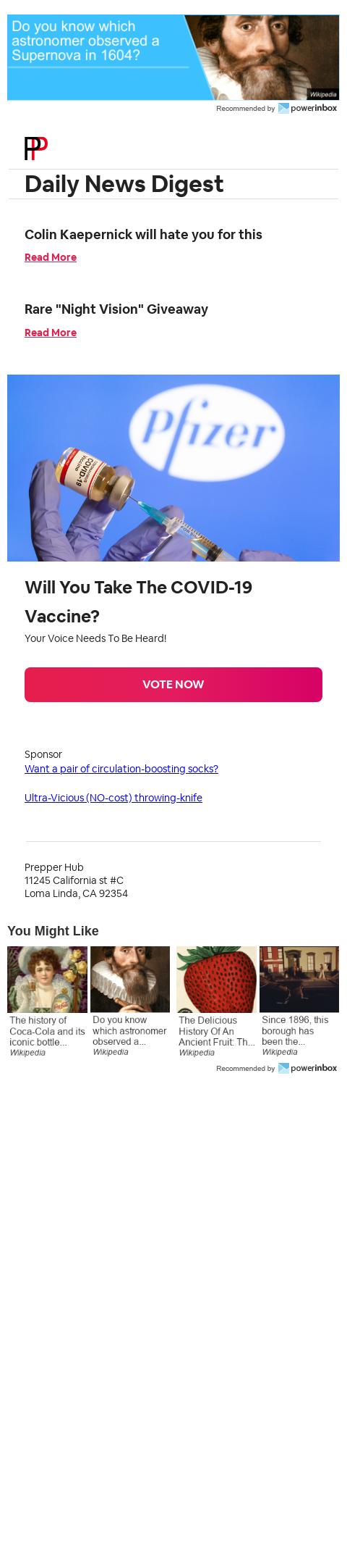Viewport: 347px width, 1552px height.
Task: Click the Will You Take The COVID-19 Vaccine heading
Action: pyautogui.click(x=138, y=602)
